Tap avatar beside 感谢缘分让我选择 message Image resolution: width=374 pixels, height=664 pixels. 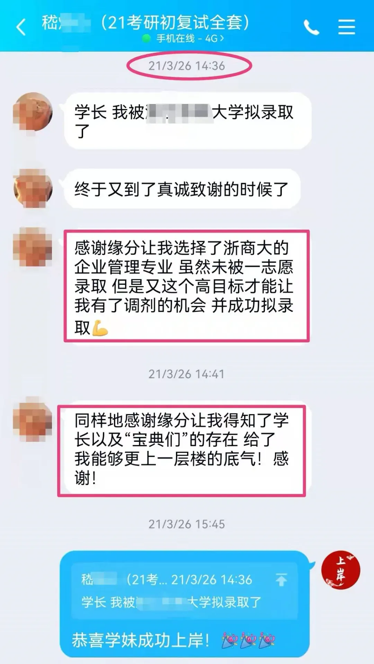33,247
